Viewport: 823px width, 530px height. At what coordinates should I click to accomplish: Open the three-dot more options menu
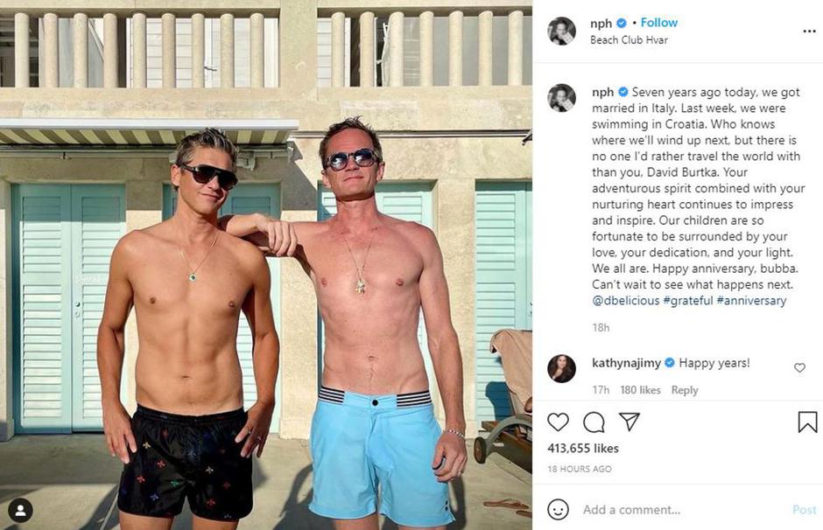[809, 31]
